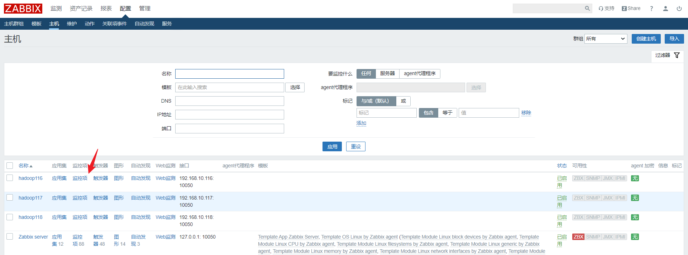The image size is (688, 255).
Task: Click the 添加 tag link
Action: [x=361, y=123]
